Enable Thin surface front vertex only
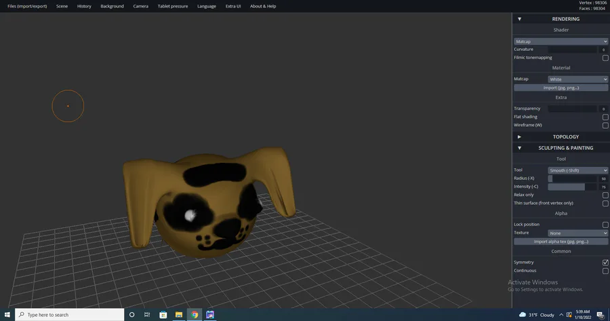 605,204
